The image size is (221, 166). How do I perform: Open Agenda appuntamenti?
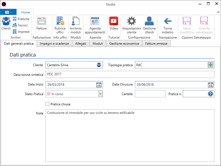(95, 25)
